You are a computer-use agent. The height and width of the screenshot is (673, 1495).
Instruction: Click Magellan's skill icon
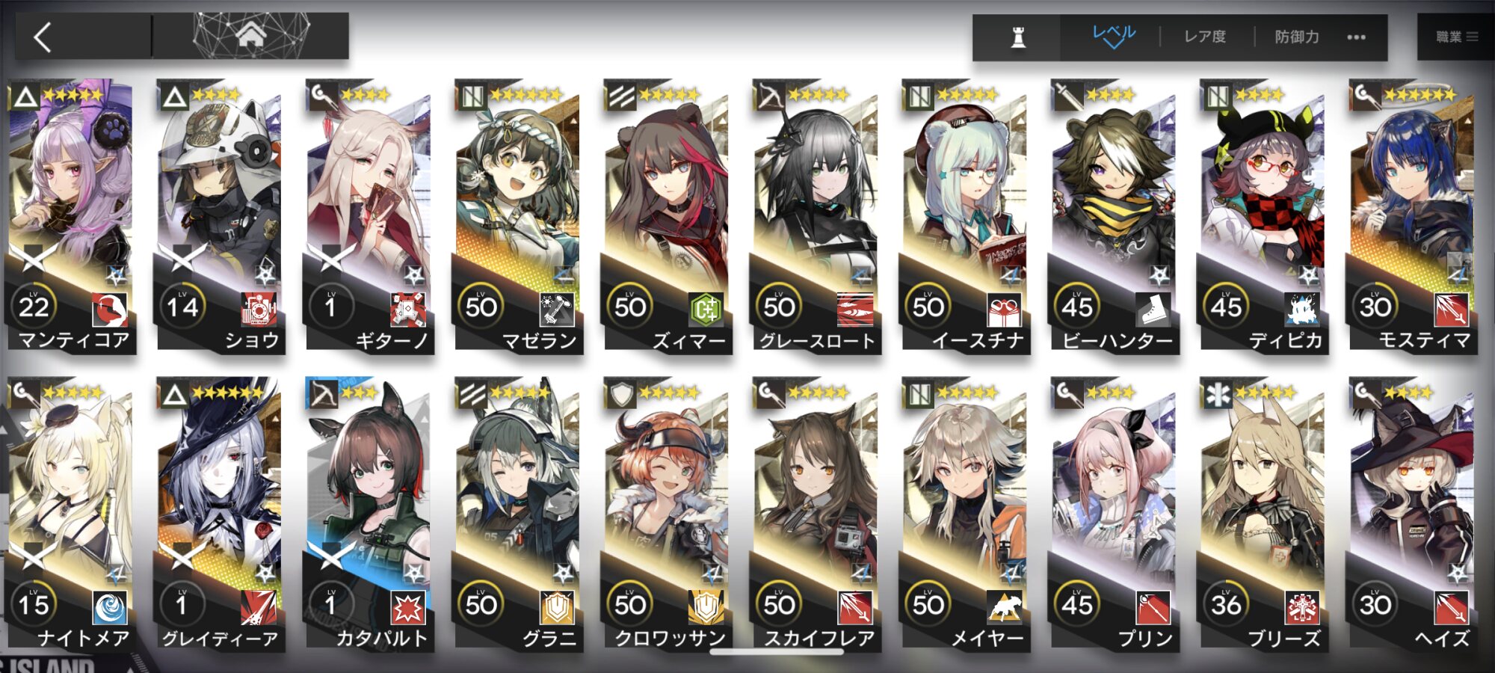click(x=557, y=309)
